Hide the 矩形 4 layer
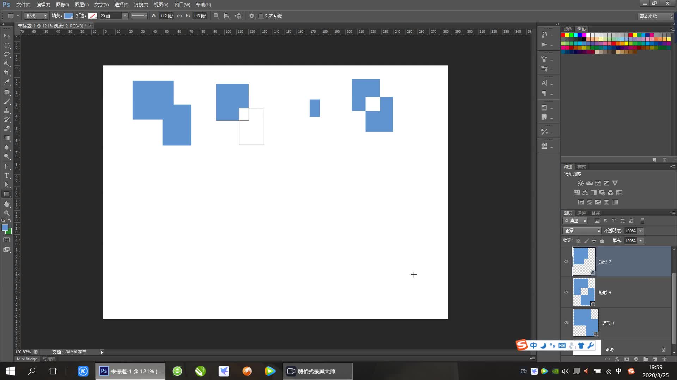 [x=566, y=292]
